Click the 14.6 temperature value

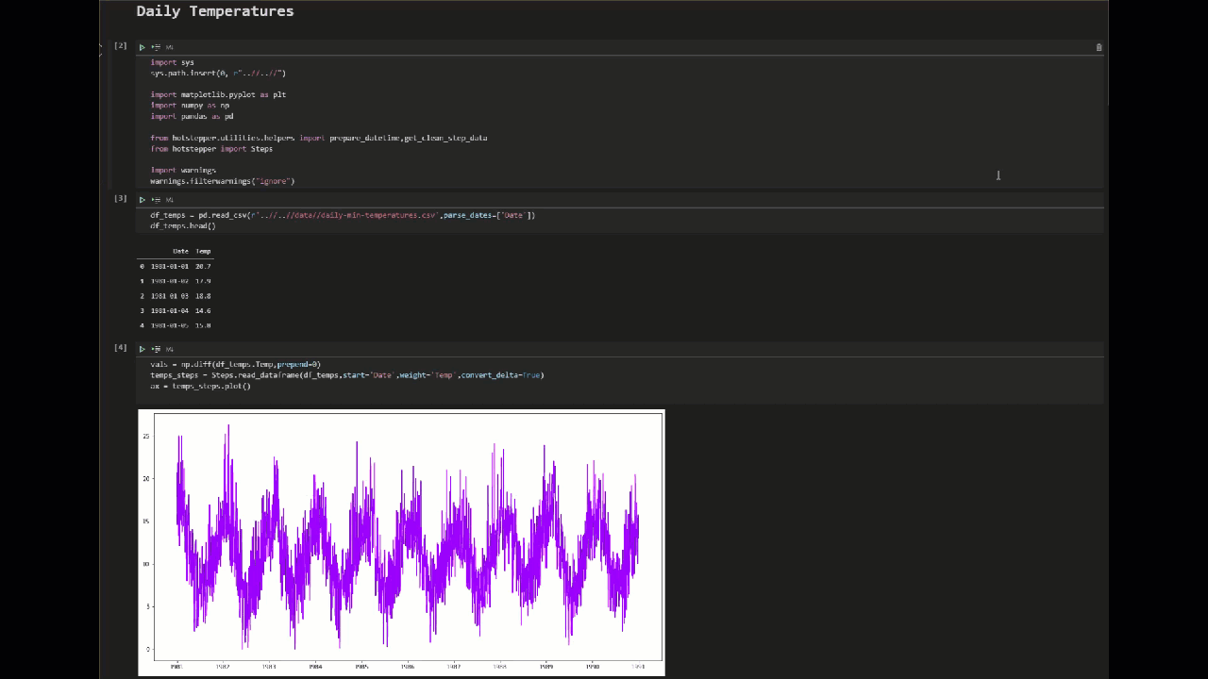pyautogui.click(x=203, y=310)
